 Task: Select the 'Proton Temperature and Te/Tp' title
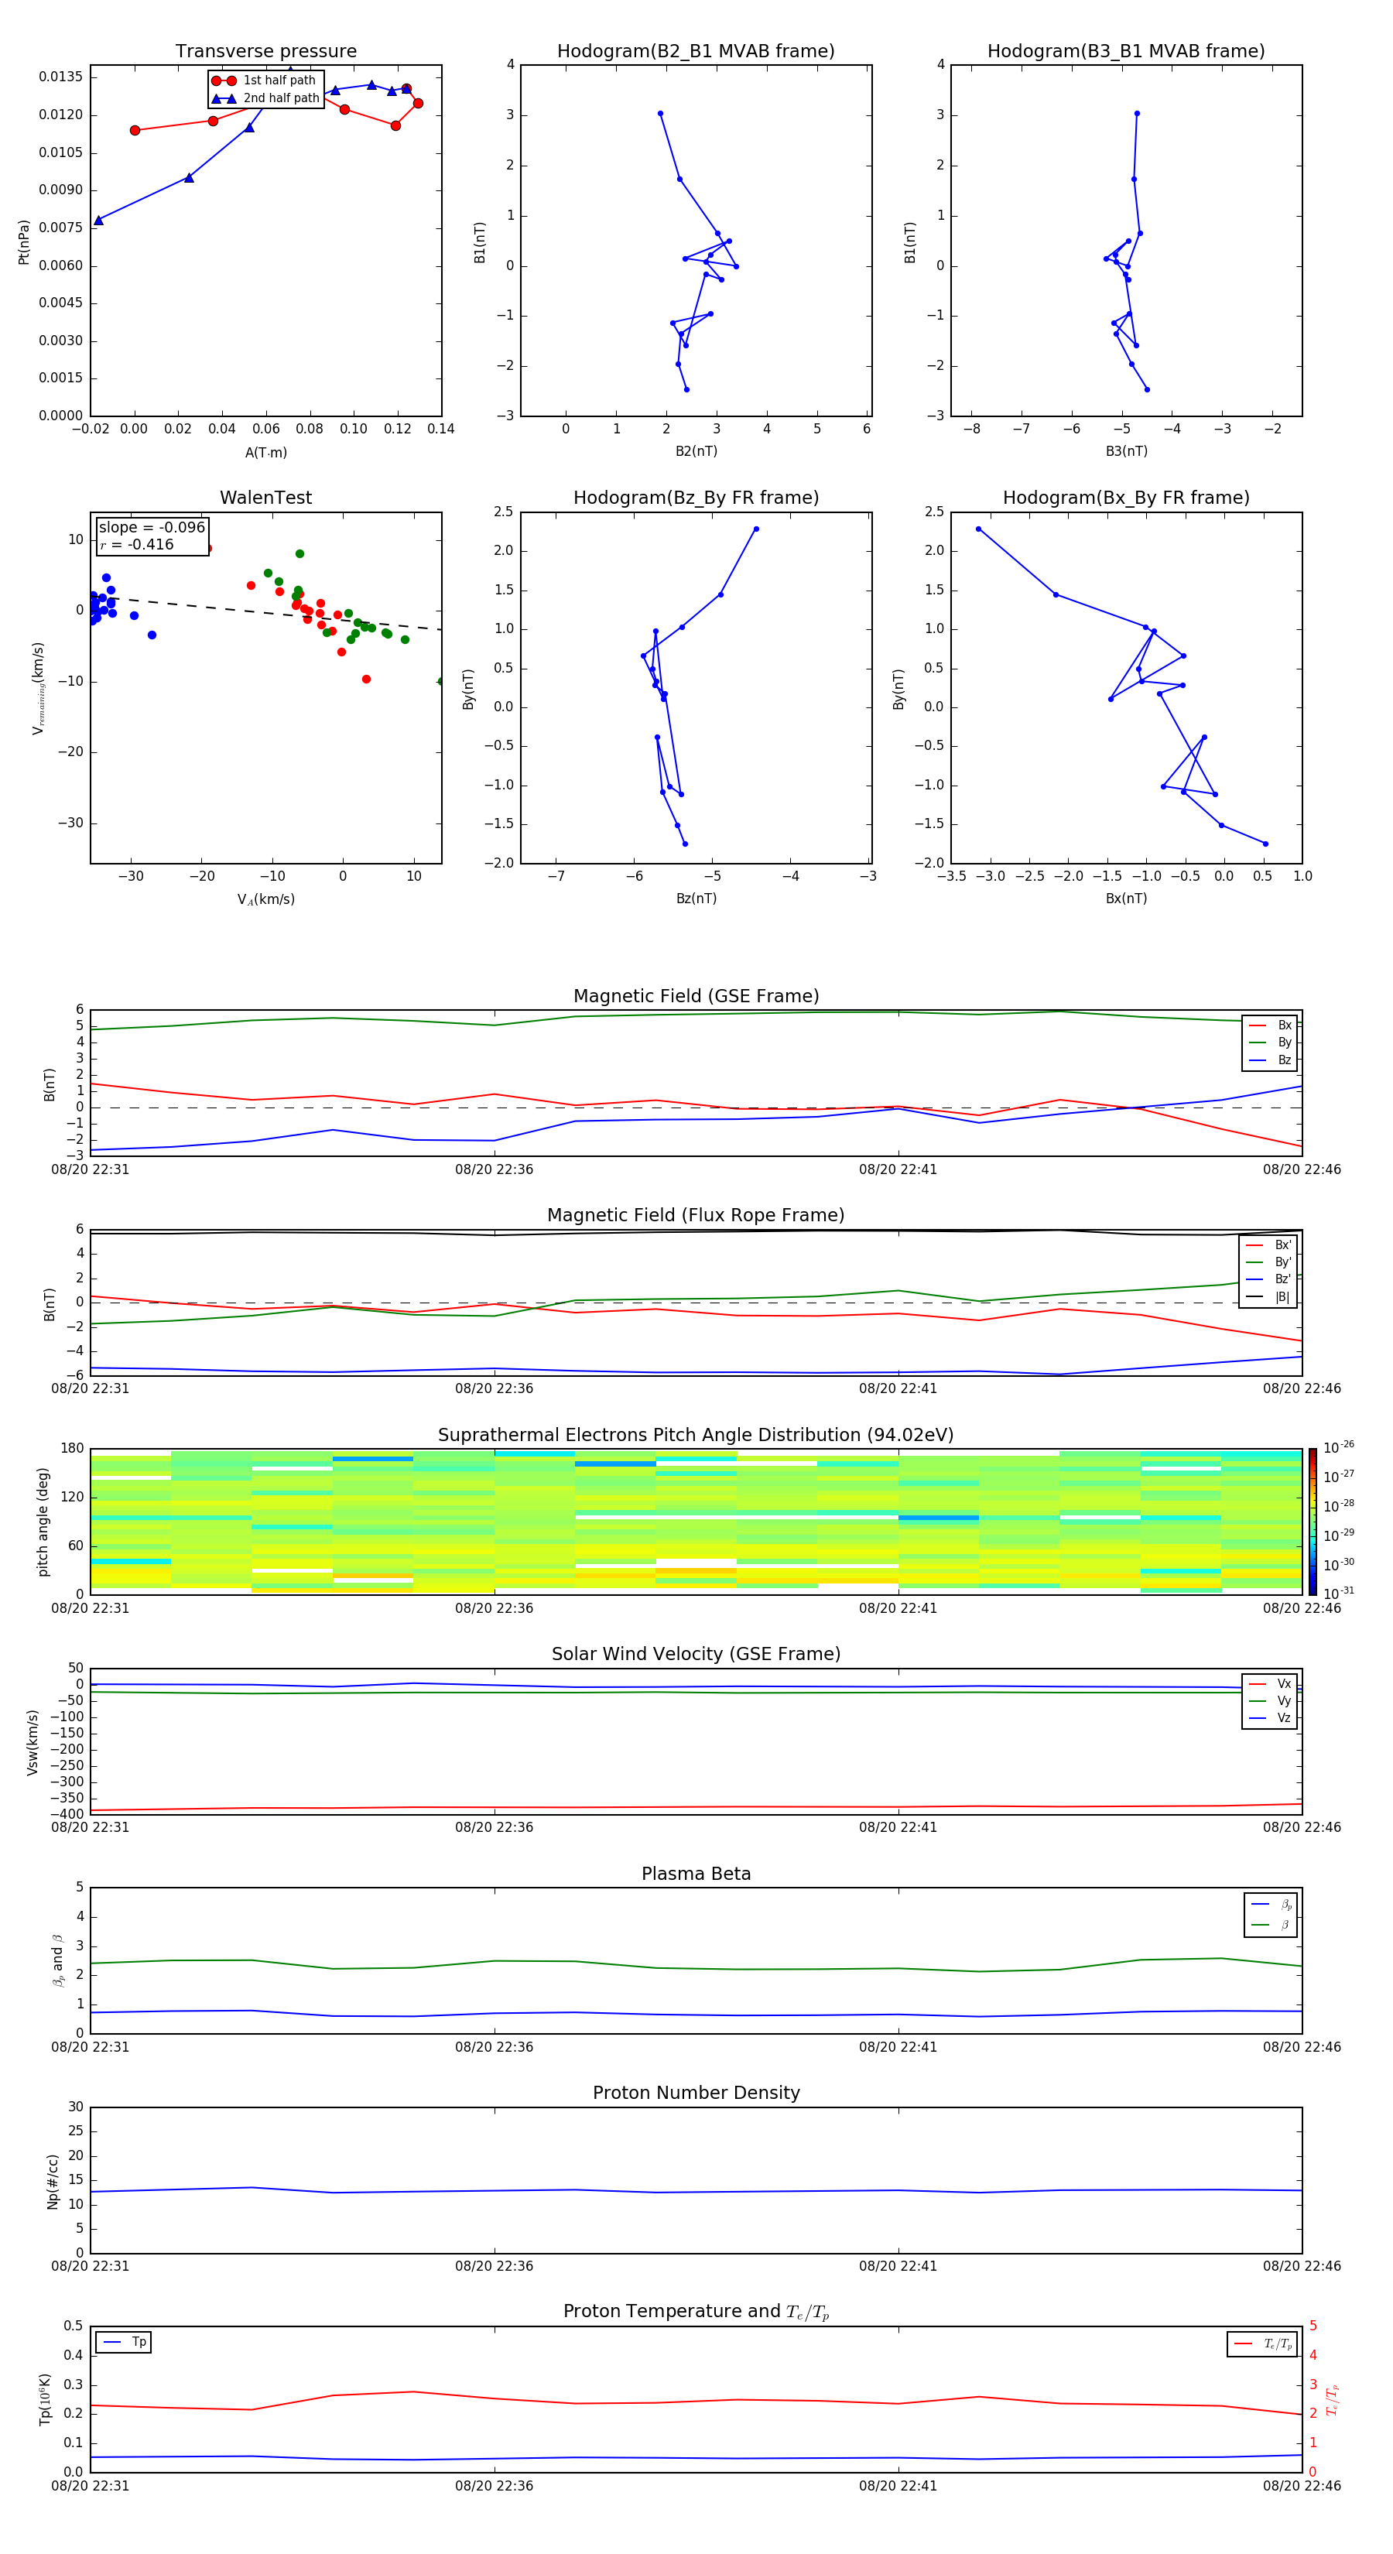696,2312
